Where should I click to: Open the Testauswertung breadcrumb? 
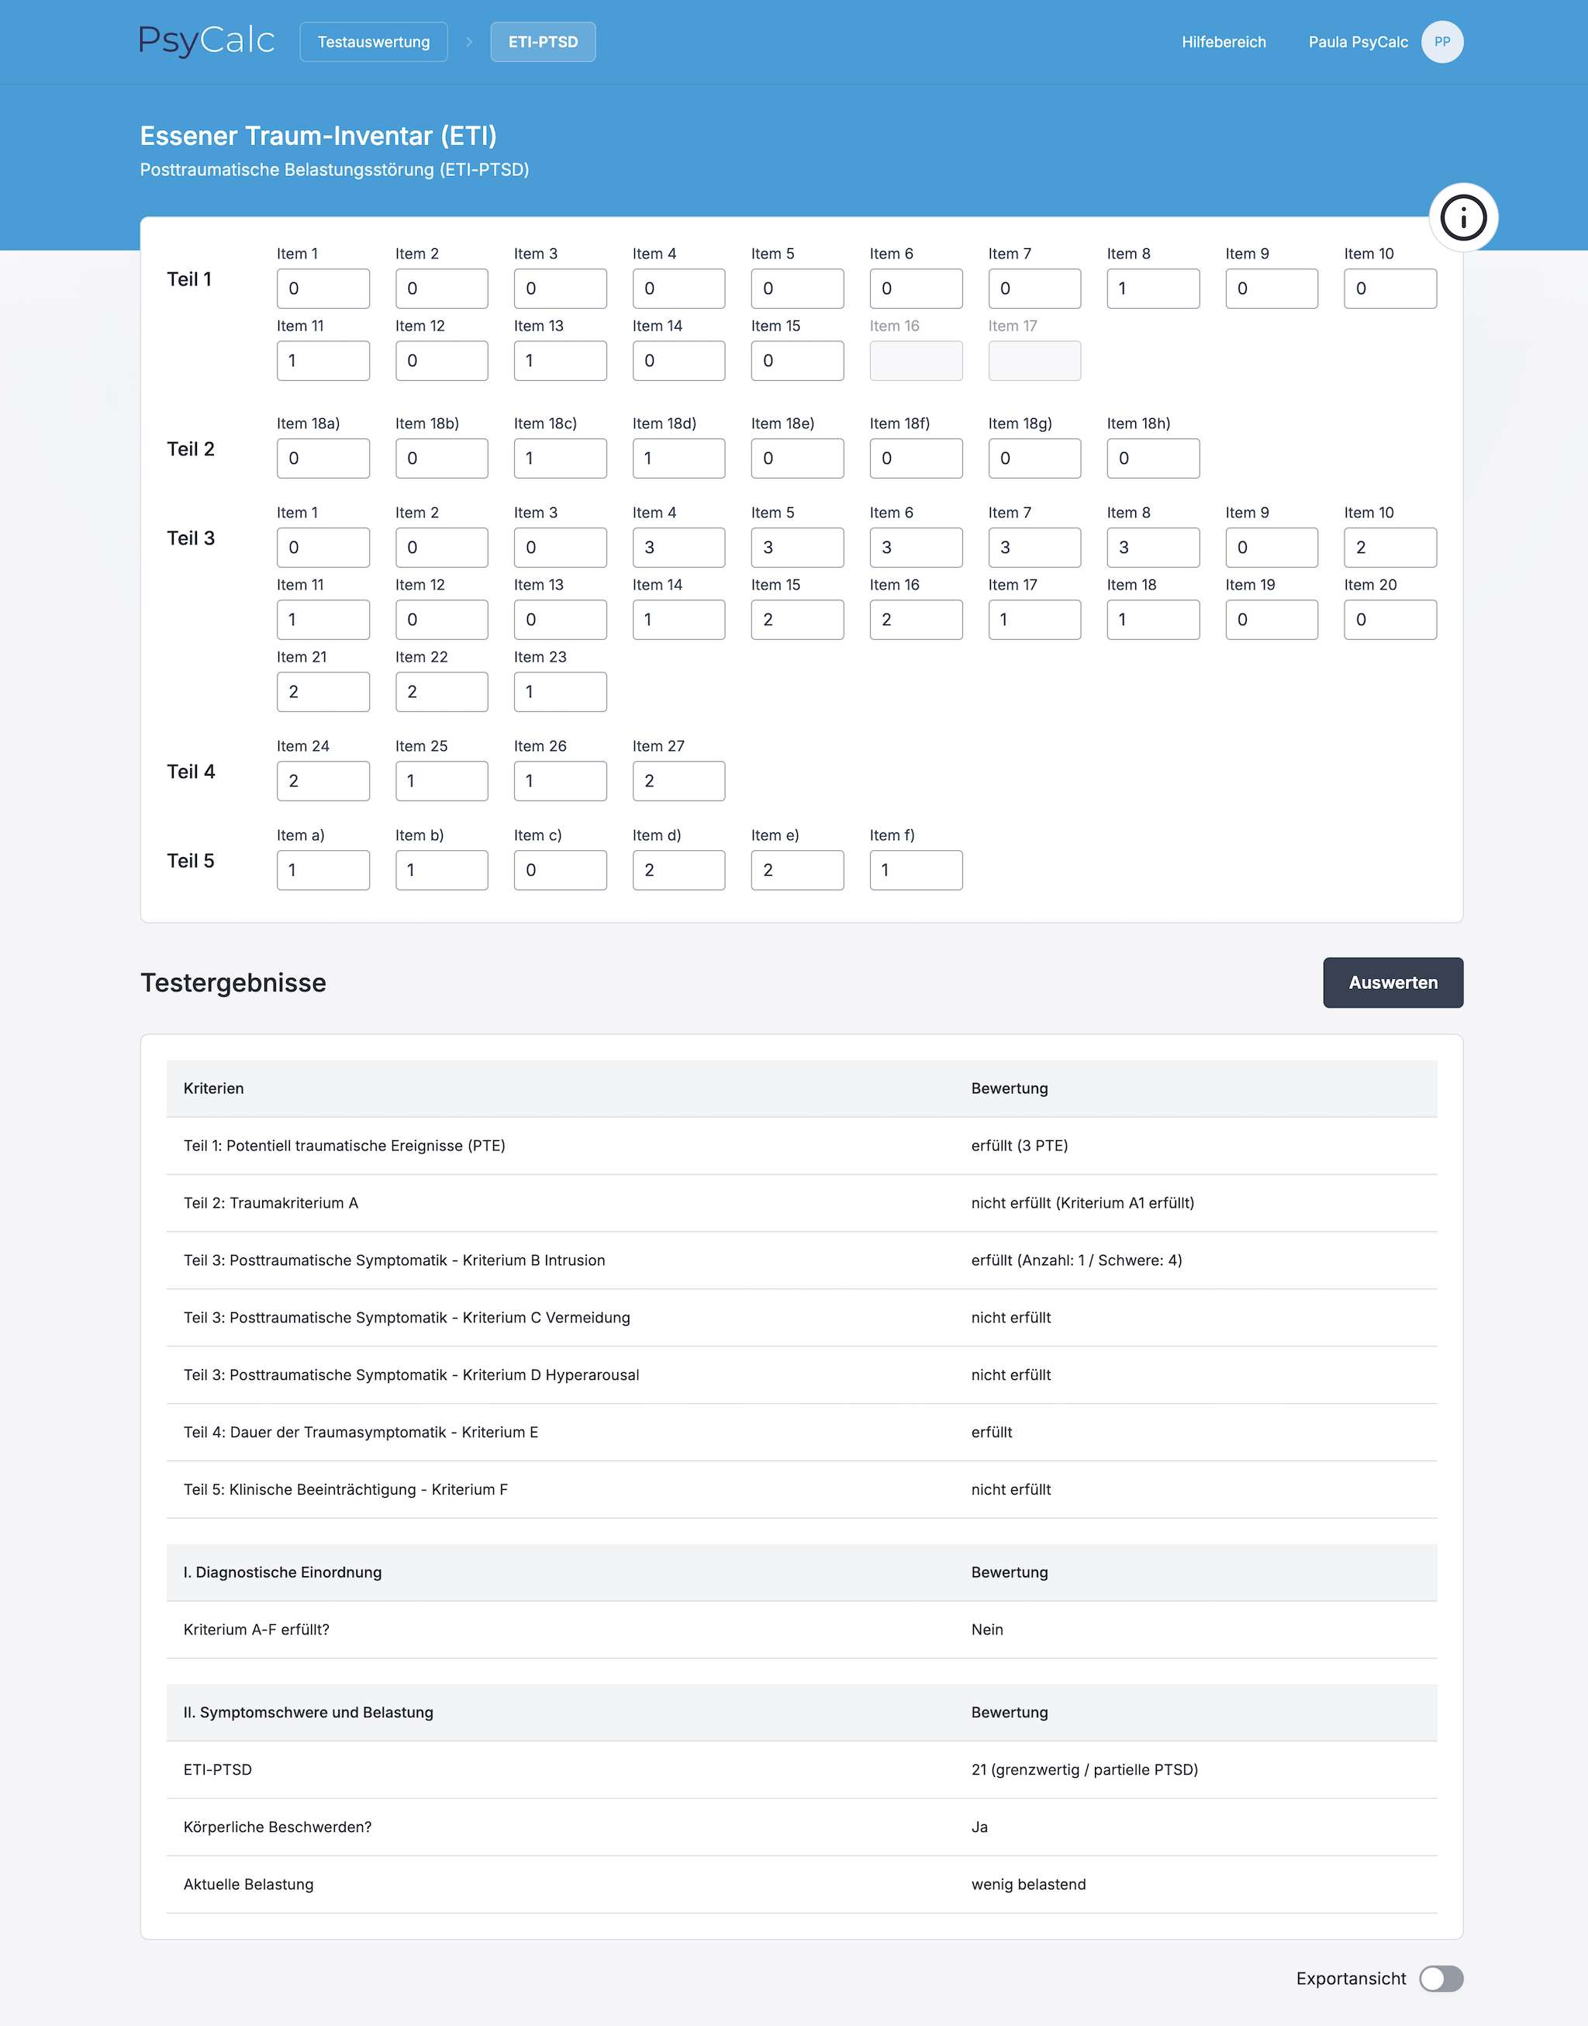point(374,42)
